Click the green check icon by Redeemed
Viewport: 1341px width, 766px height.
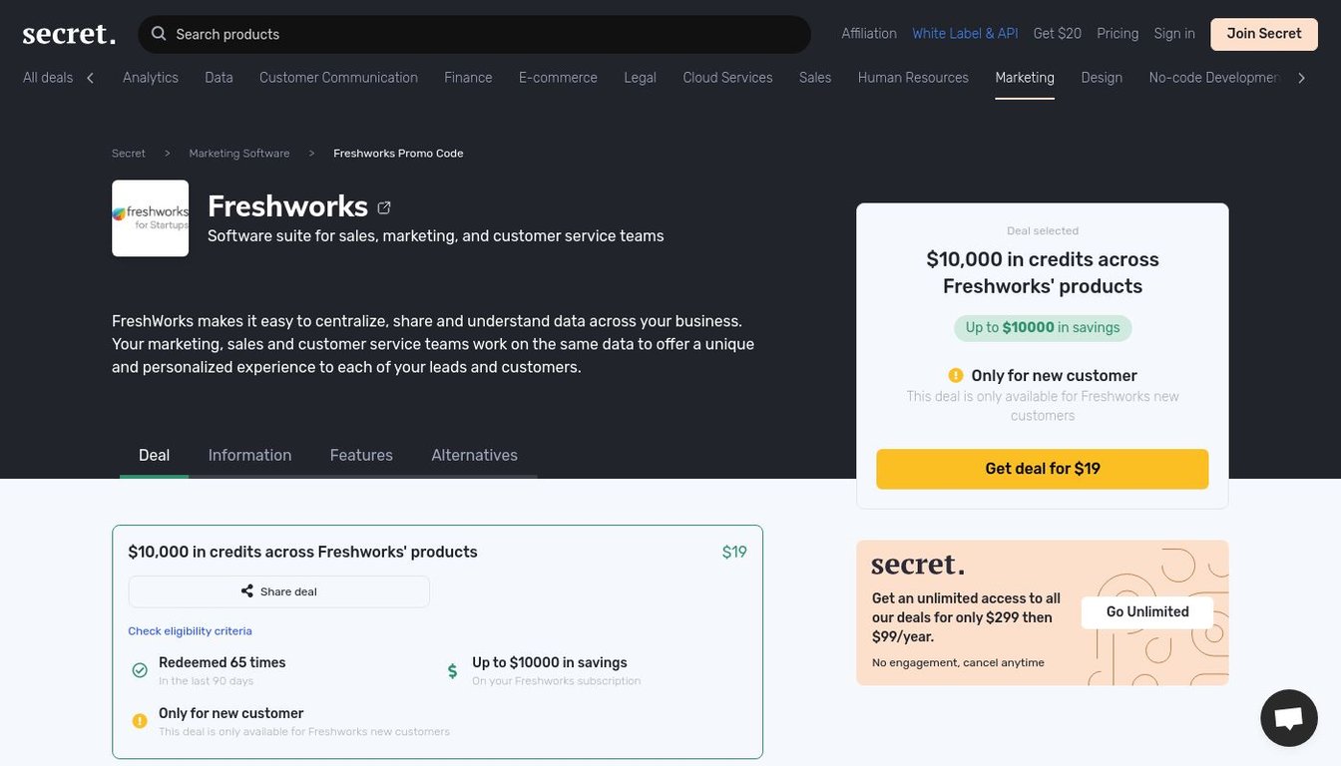pyautogui.click(x=140, y=670)
